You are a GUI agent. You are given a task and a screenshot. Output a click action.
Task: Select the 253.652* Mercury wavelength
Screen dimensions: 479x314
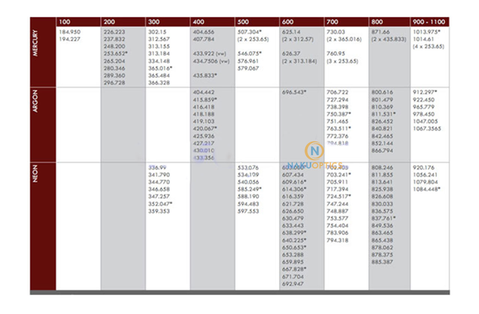116,53
